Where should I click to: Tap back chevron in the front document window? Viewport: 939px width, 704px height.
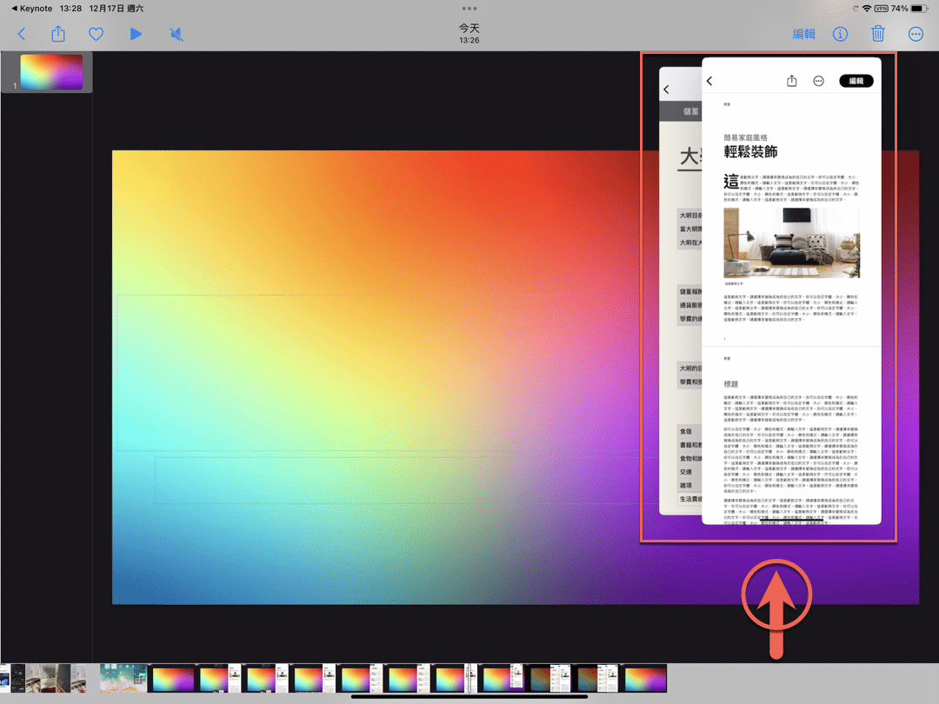[x=709, y=81]
